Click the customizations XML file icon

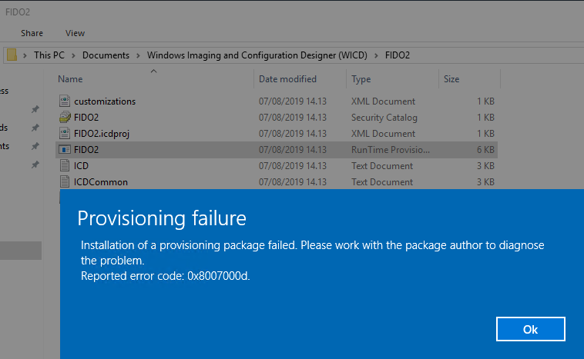pos(65,101)
